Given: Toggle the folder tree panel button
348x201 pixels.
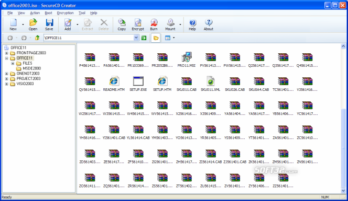Looking at the screenshot, I should (156, 38).
